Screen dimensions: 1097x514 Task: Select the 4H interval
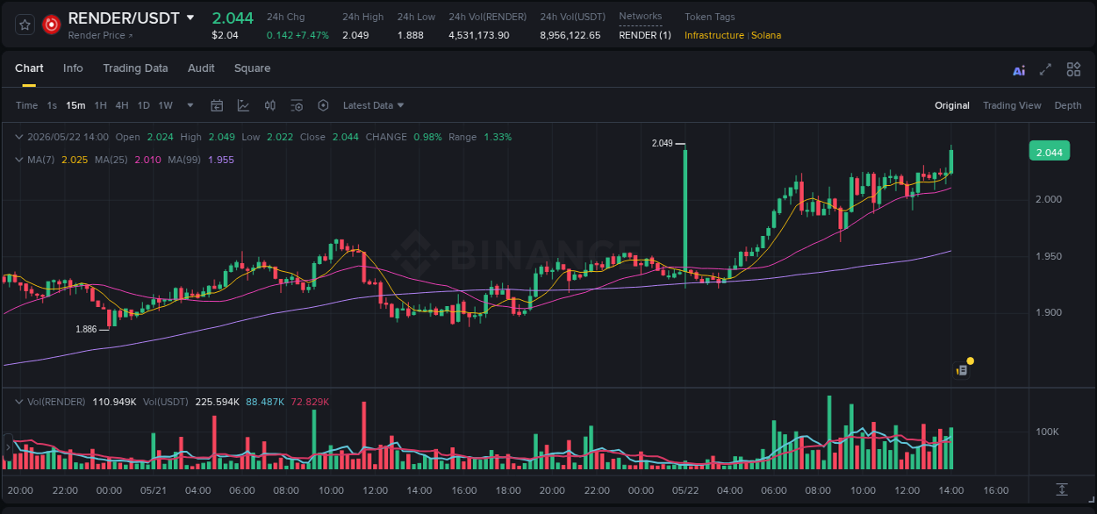[x=121, y=105]
